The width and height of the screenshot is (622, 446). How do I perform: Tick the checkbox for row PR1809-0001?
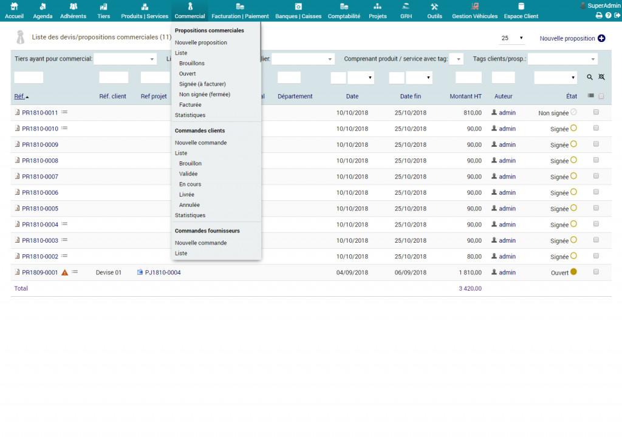pos(596,272)
